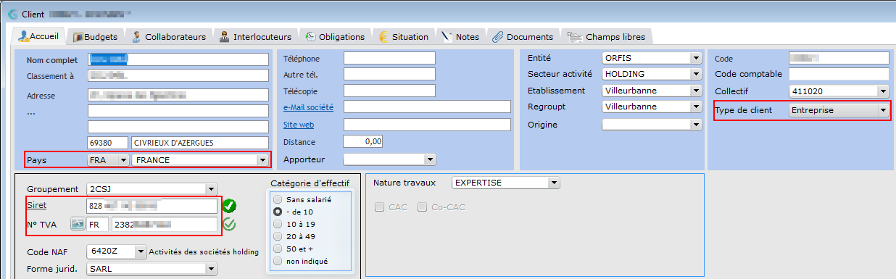The width and height of the screenshot is (896, 279).
Task: Expand the Etablissement Villeurbanne dropdown
Action: (x=696, y=91)
